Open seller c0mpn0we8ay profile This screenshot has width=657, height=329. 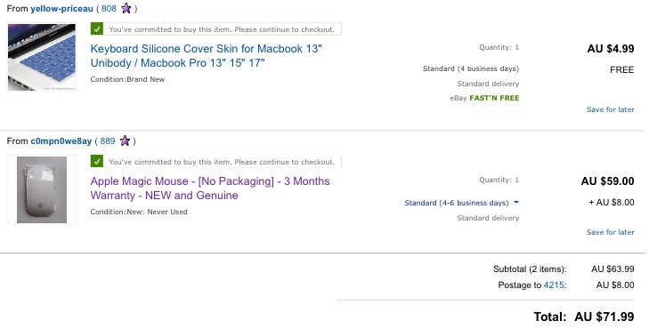tap(61, 141)
